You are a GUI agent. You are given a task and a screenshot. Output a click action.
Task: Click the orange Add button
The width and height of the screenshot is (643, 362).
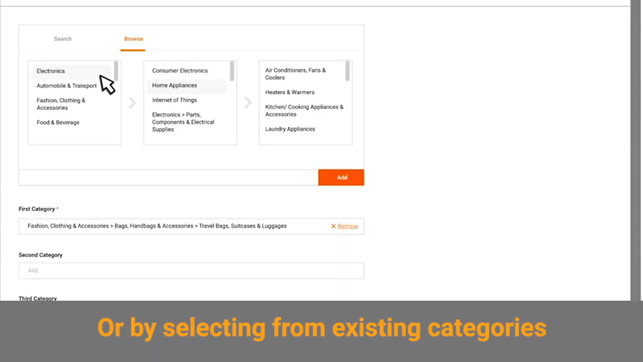coord(341,177)
